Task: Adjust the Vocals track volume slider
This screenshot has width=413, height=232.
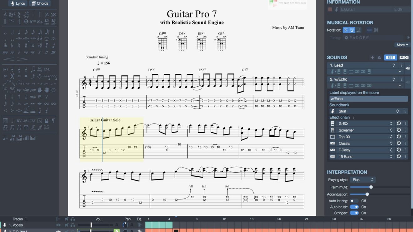Action: (91, 225)
